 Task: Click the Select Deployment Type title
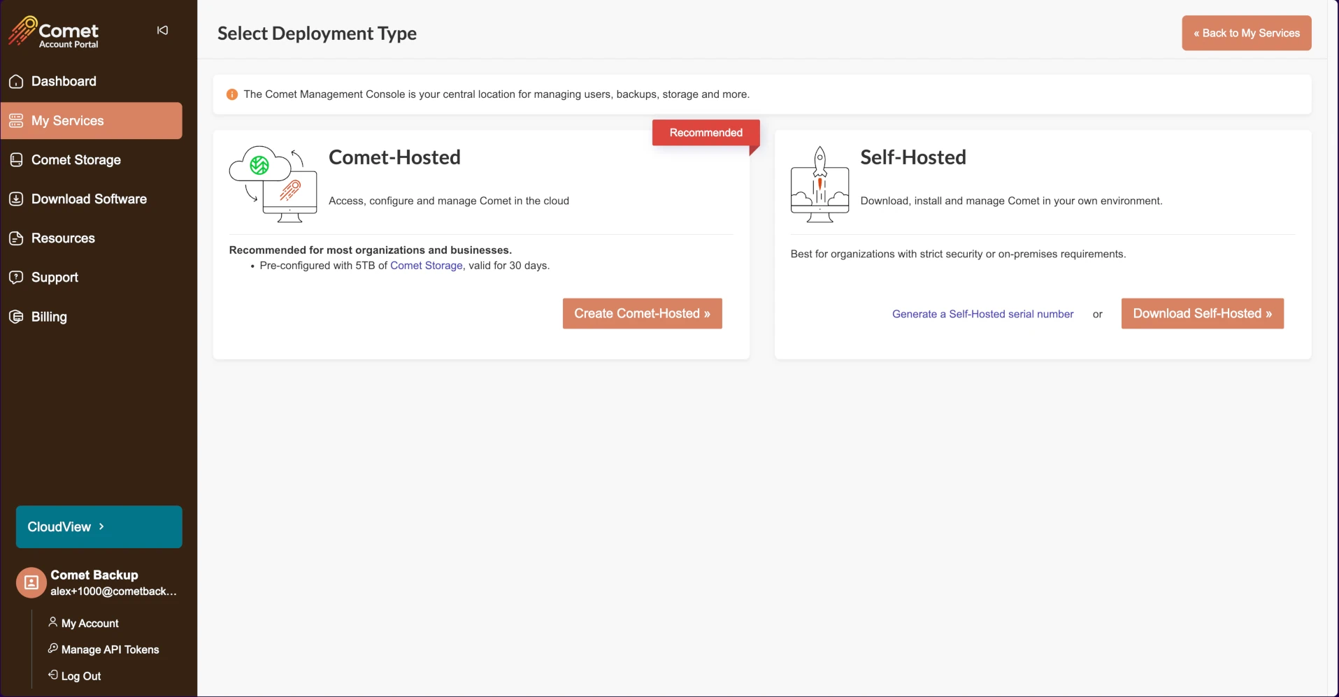tap(317, 34)
